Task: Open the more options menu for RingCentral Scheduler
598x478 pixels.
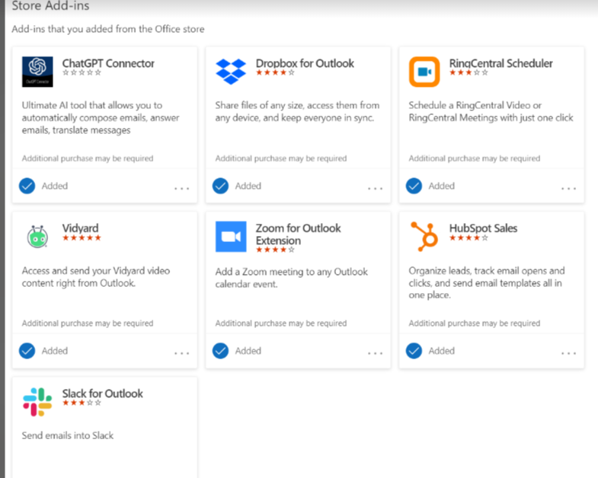Action: pyautogui.click(x=568, y=188)
